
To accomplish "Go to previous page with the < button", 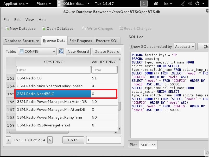I will (9, 140).
